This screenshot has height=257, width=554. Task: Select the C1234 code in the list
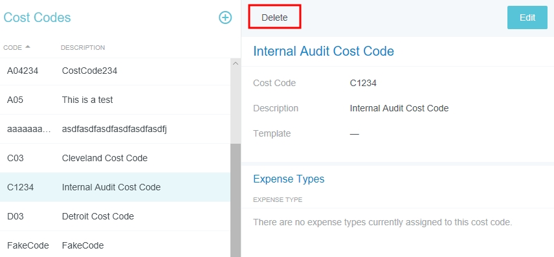20,187
